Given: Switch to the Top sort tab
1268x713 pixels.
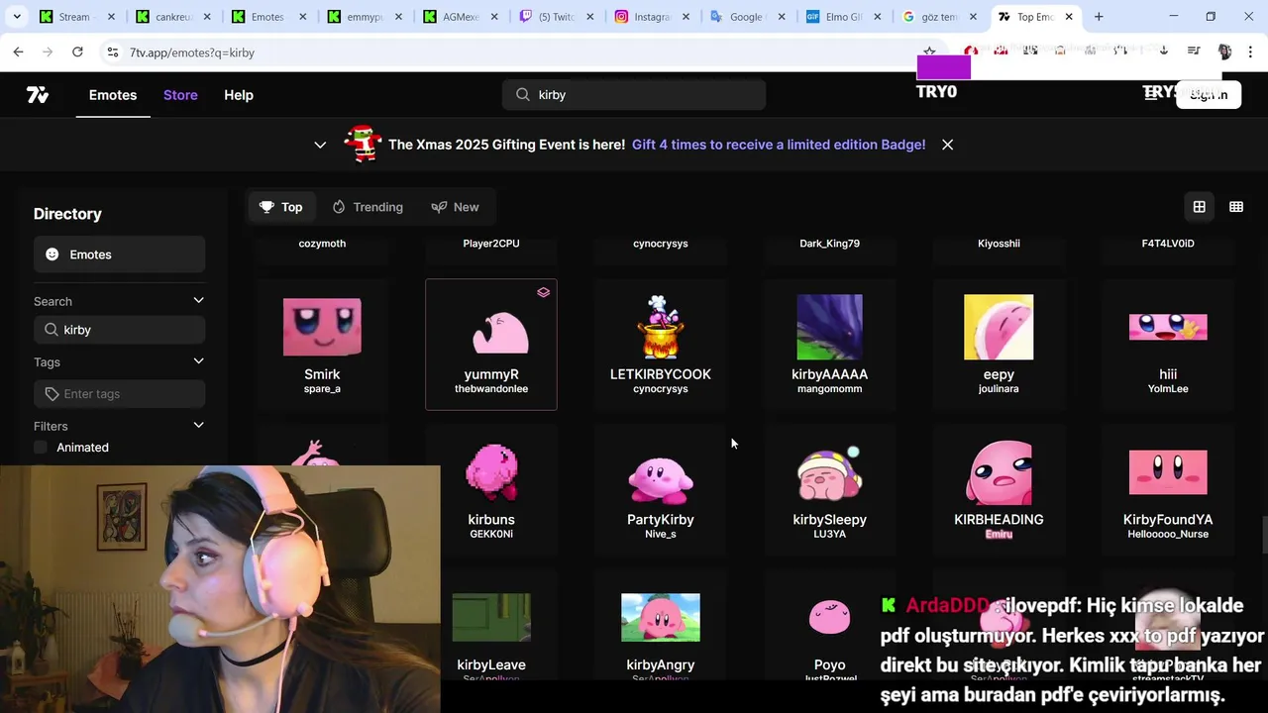Looking at the screenshot, I should tap(281, 207).
